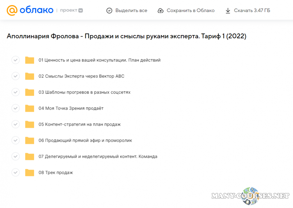This screenshot has width=293, height=208.
Task: Click the проект label in header
Action: coord(68,11)
